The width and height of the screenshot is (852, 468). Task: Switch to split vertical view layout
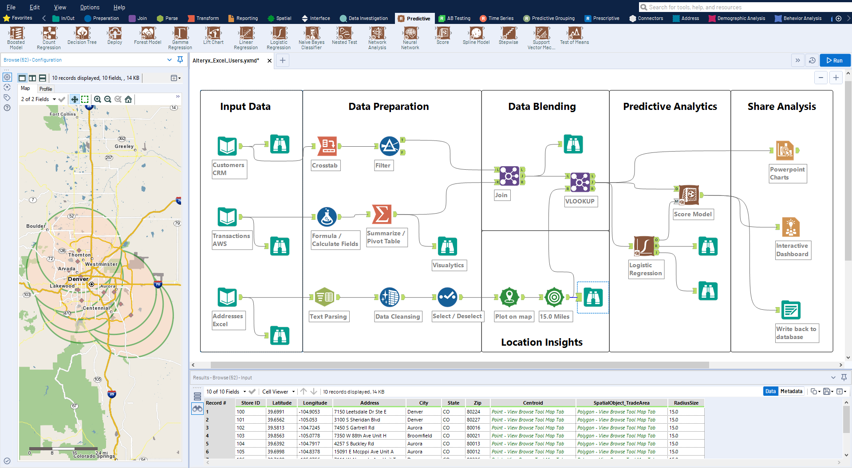(x=32, y=78)
